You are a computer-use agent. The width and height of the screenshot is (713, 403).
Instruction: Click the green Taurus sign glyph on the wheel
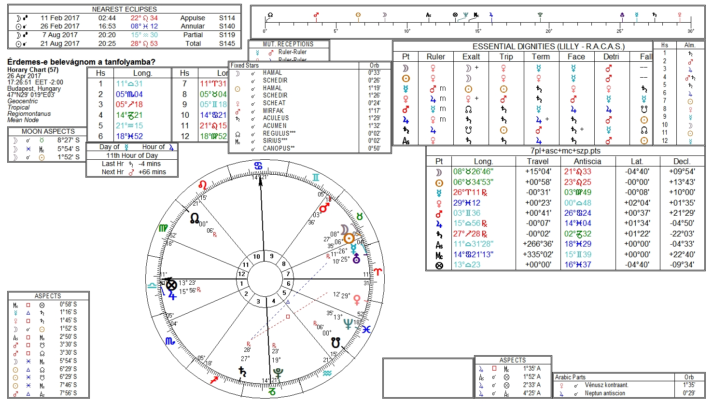[360, 217]
